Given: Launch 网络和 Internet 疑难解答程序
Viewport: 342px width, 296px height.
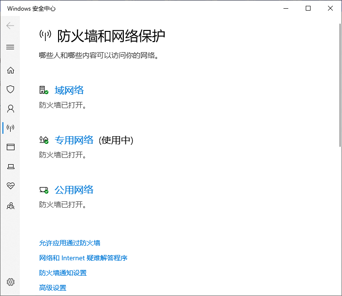Looking at the screenshot, I should click(83, 258).
